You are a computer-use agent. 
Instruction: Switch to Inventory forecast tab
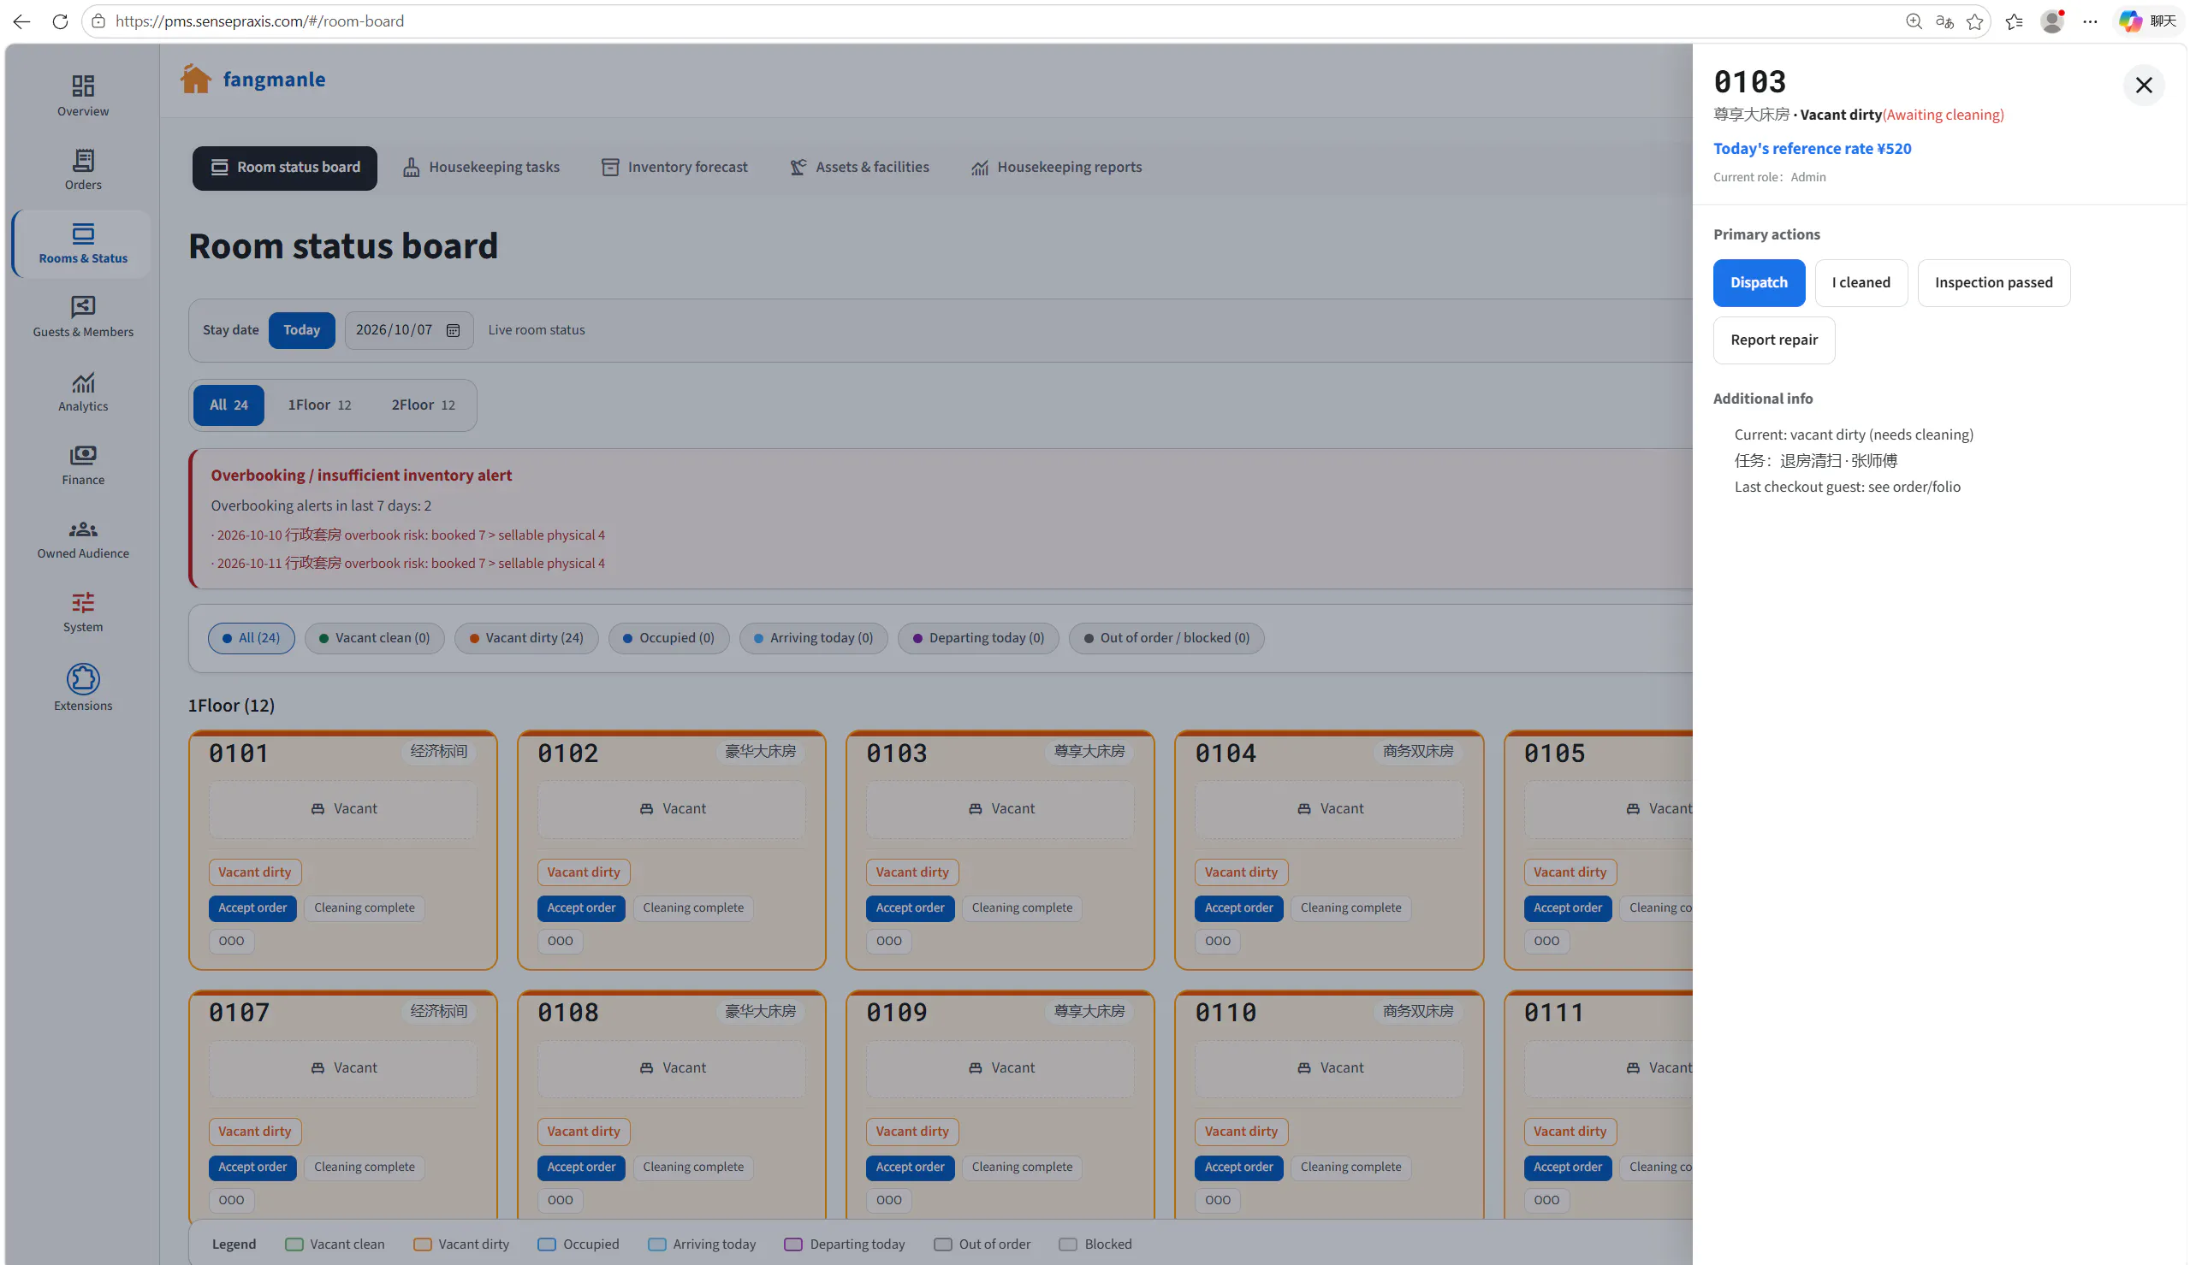[674, 167]
